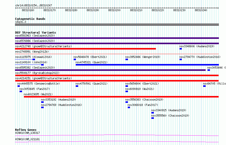Screen dimensions: 226x145
Task: Select nsv2794769 (Huddleston2016) label
Action: 61,105
